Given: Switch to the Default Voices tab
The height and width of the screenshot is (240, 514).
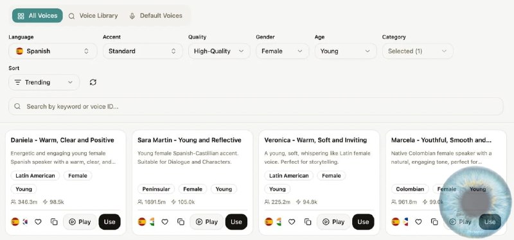Looking at the screenshot, I should click(155, 15).
